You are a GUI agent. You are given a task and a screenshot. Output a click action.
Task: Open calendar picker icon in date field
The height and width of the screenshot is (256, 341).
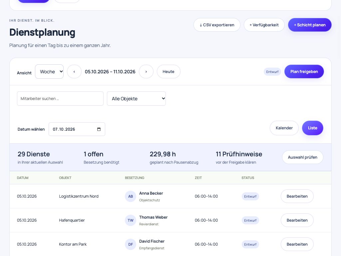point(99,129)
